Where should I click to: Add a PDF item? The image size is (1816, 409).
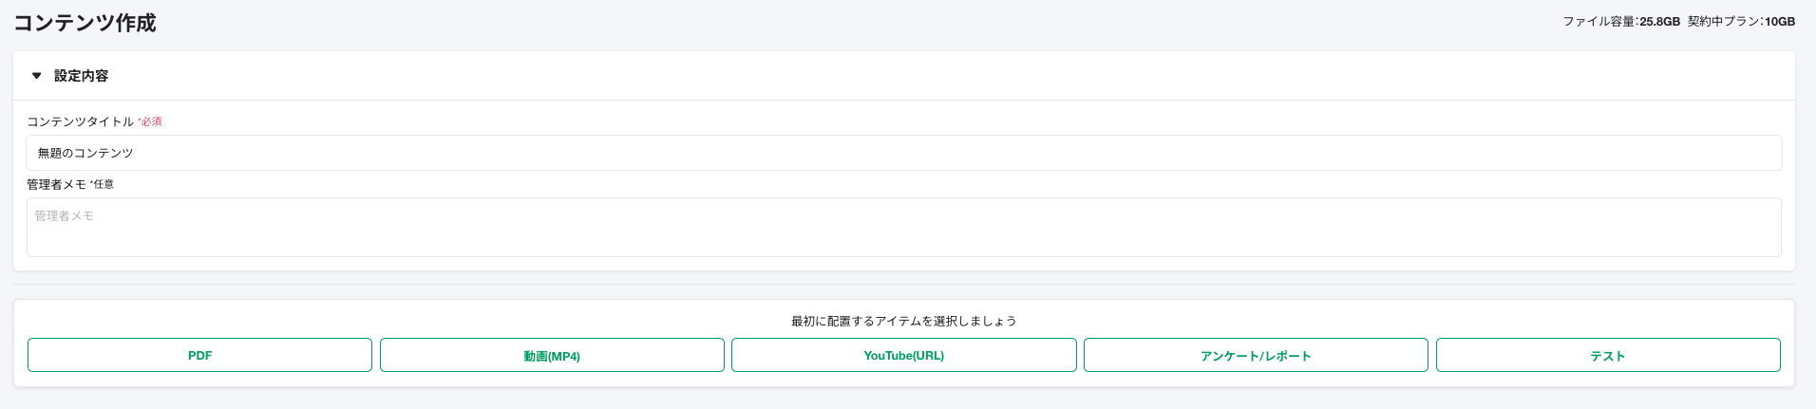click(199, 356)
